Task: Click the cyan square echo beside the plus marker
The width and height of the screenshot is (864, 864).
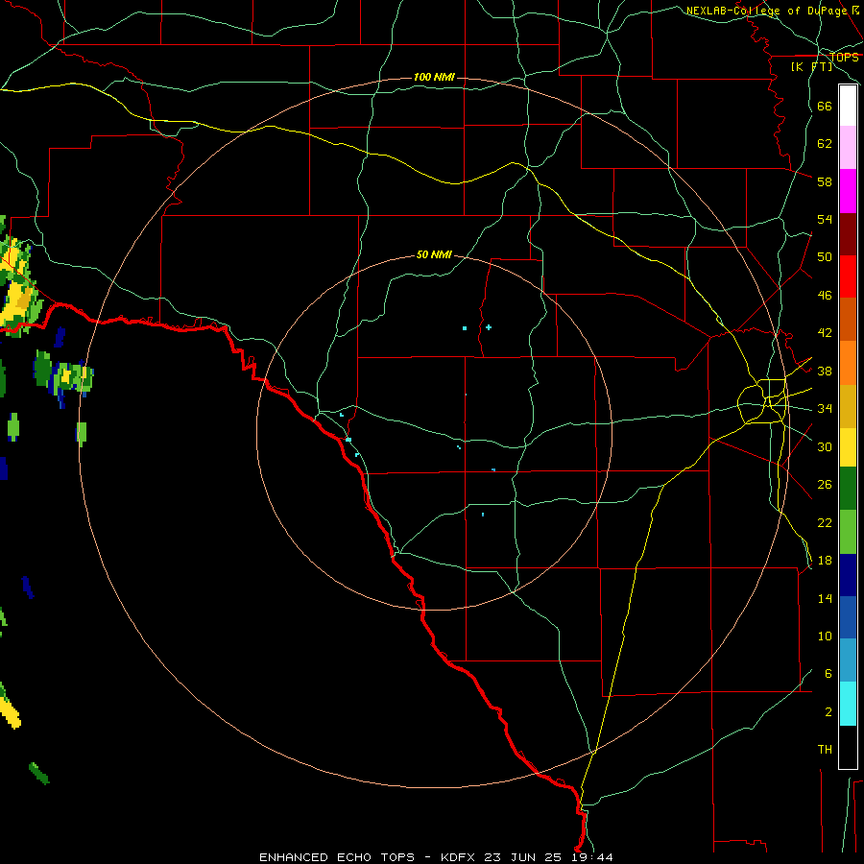Action: coord(465,328)
